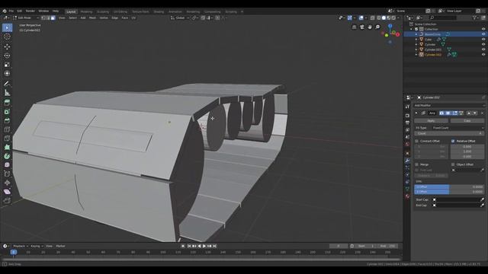Click the Apply modifier button

coord(432,120)
